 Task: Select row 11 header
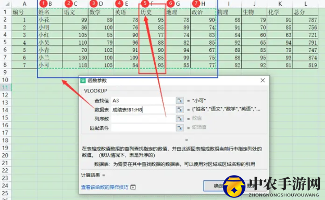(5, 87)
